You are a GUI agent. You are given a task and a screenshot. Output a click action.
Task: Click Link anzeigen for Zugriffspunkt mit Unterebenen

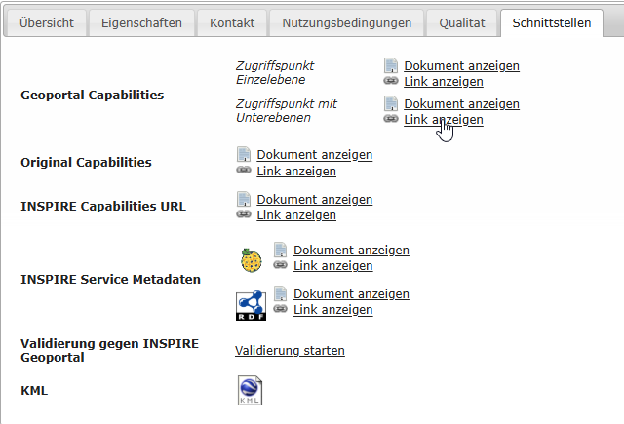click(443, 120)
